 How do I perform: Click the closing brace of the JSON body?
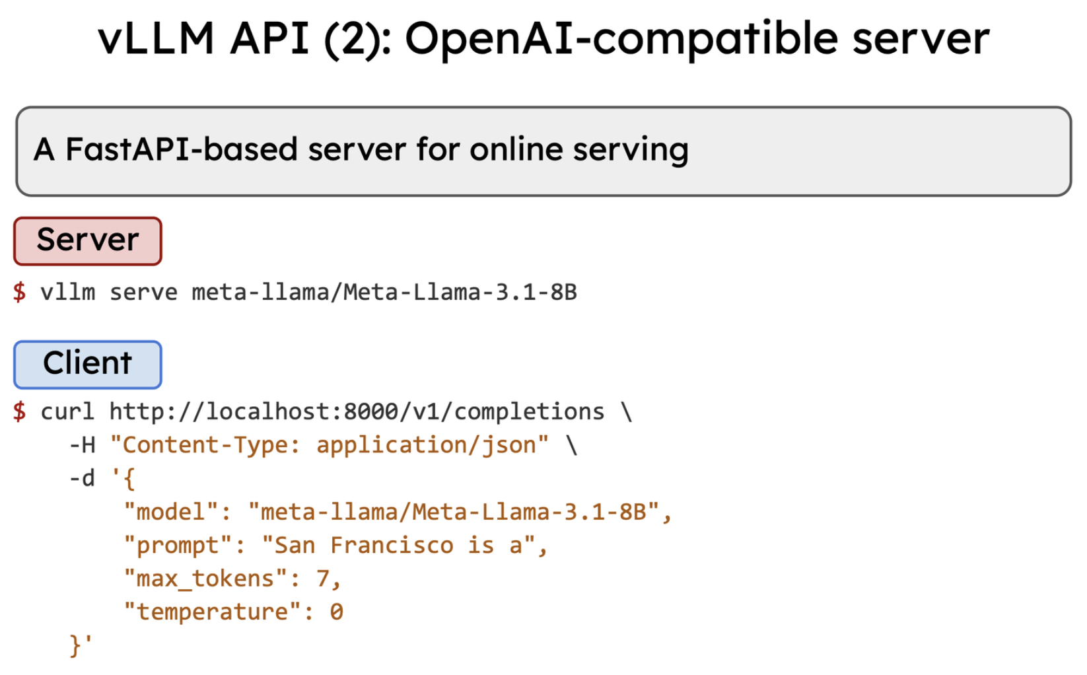(76, 645)
